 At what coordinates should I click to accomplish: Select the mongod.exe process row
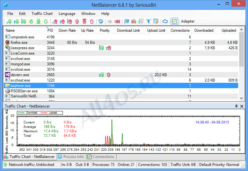(x=121, y=64)
